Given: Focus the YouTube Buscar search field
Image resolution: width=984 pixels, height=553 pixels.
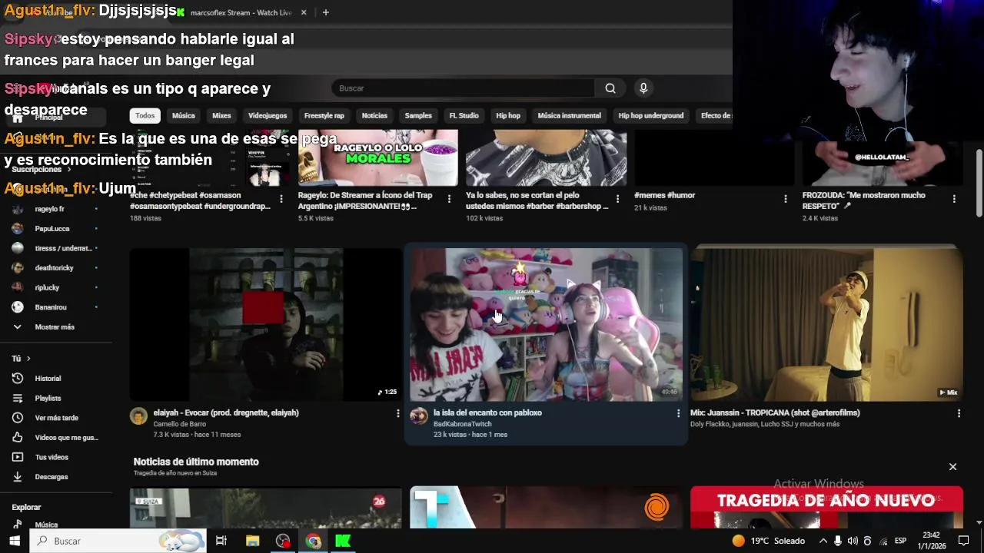Looking at the screenshot, I should pyautogui.click(x=463, y=88).
